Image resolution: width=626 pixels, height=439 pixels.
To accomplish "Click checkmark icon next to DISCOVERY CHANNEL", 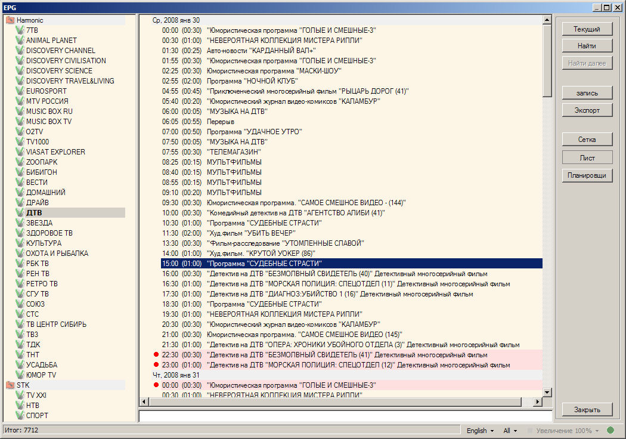I will click(x=20, y=50).
